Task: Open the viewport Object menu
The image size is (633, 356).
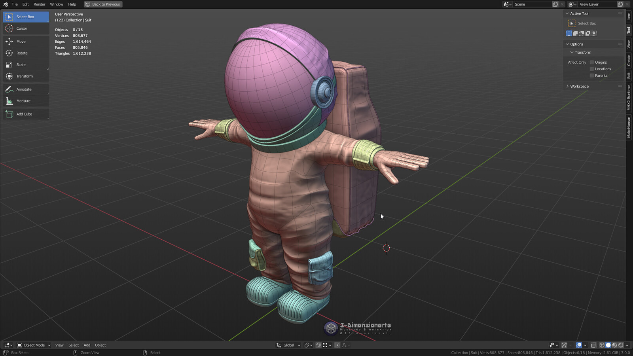Action: click(x=100, y=345)
